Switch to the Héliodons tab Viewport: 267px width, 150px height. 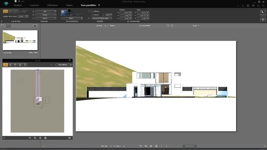[x=53, y=5]
